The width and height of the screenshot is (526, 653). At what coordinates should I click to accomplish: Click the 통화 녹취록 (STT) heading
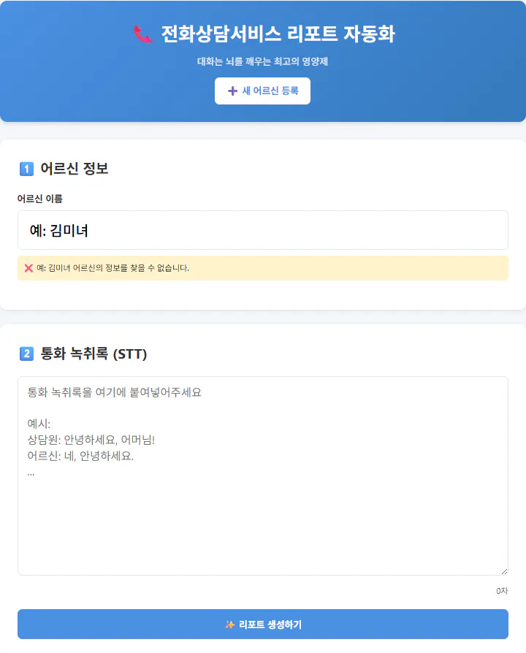coord(94,354)
